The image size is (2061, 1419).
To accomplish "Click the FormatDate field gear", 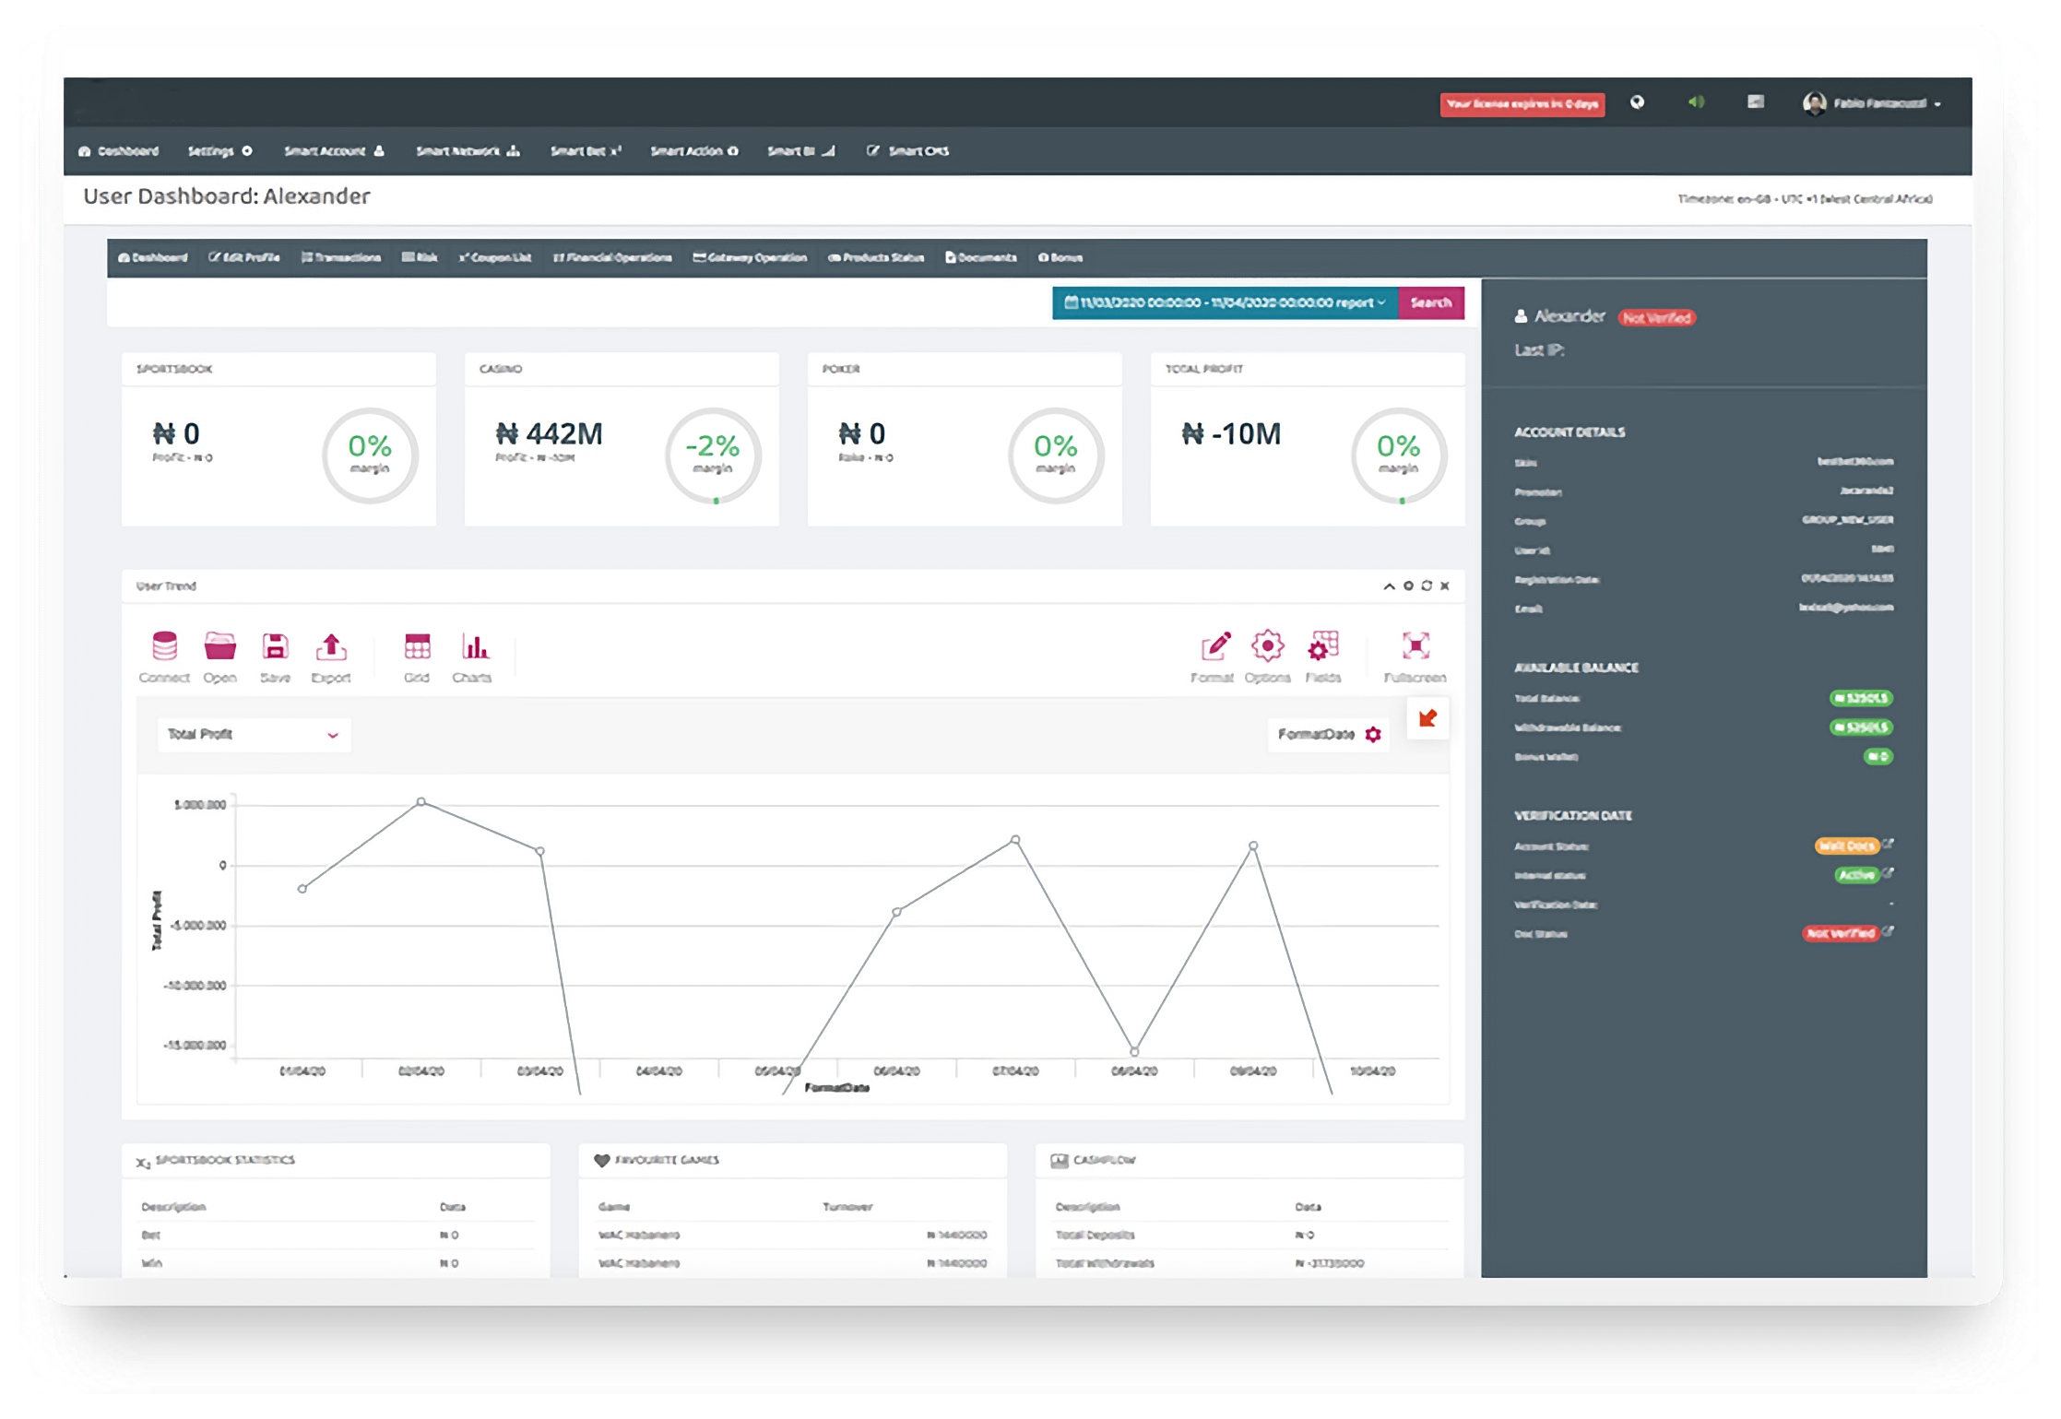I will pyautogui.click(x=1373, y=735).
